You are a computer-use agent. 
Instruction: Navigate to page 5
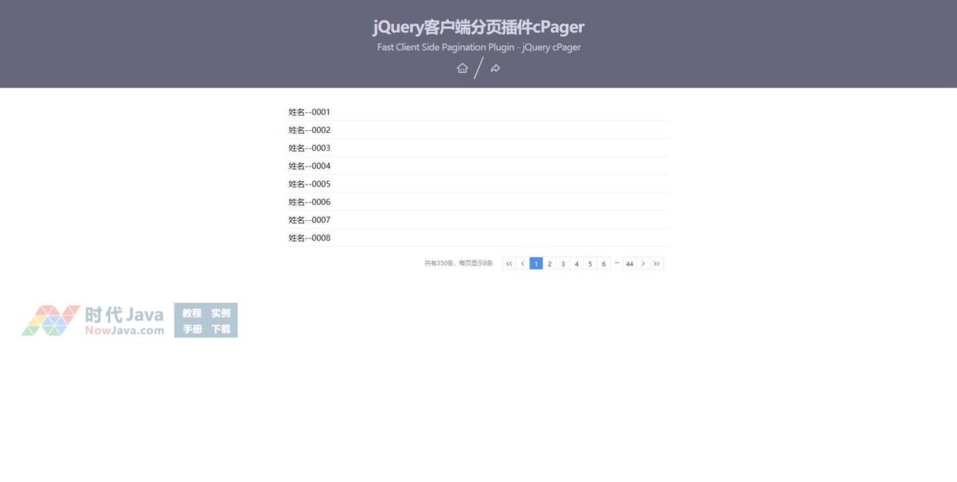590,264
